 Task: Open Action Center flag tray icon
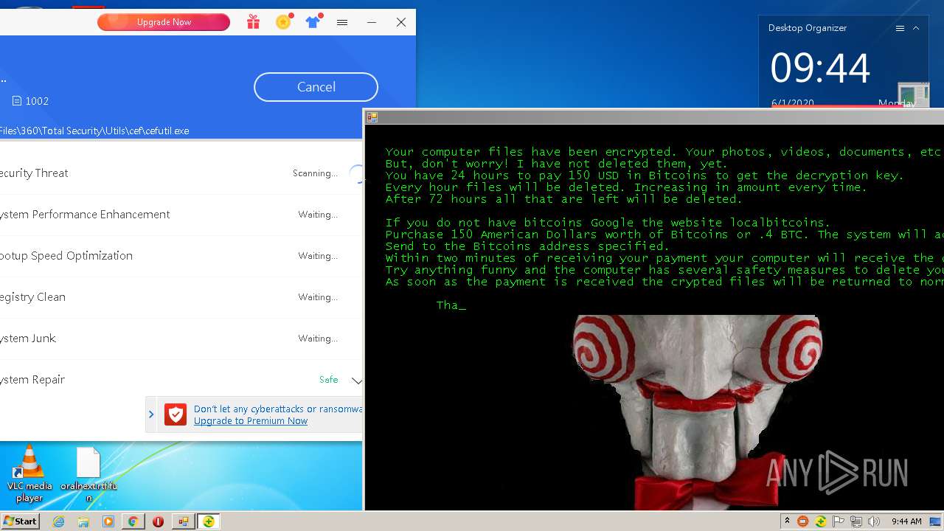[839, 521]
